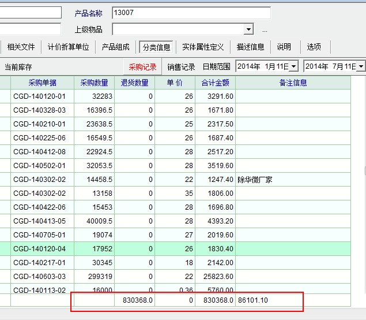This screenshot has width=366, height=320.
Task: Open the start date picker dropdown
Action: pyautogui.click(x=293, y=67)
